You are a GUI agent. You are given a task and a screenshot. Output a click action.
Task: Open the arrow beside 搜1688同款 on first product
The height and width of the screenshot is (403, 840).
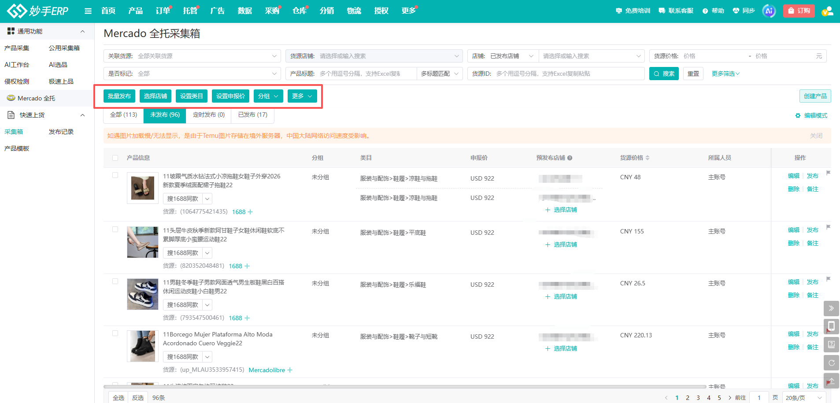click(x=207, y=199)
